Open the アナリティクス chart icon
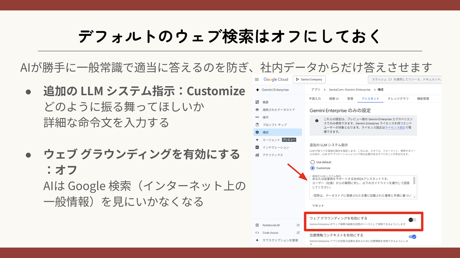This screenshot has height=258, width=460. [257, 155]
